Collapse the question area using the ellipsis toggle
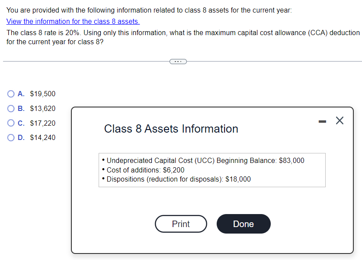 point(178,61)
